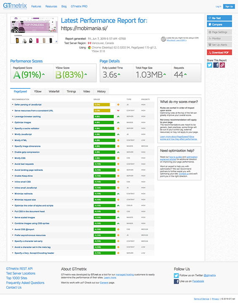The width and height of the screenshot is (238, 303).
Task: Expand Serve resources from a consistent URL
Action: coord(34,111)
